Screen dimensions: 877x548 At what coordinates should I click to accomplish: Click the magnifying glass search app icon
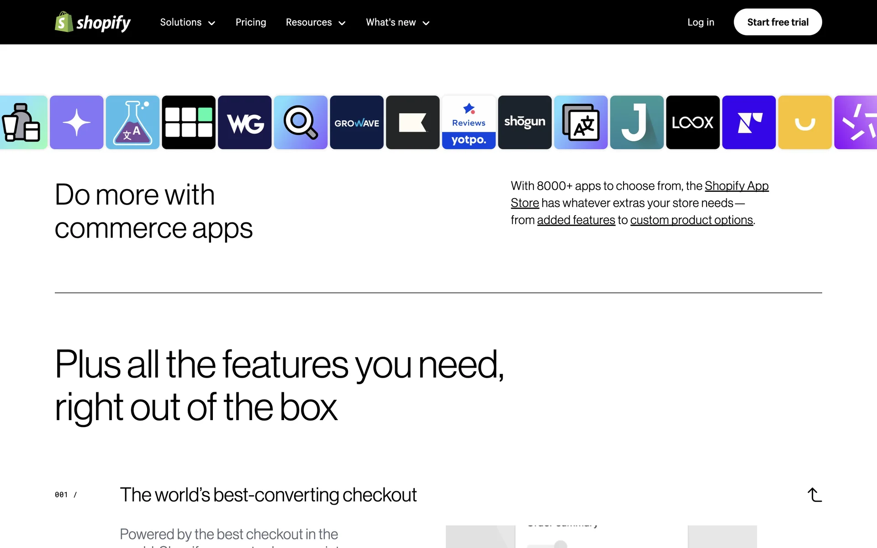point(301,122)
